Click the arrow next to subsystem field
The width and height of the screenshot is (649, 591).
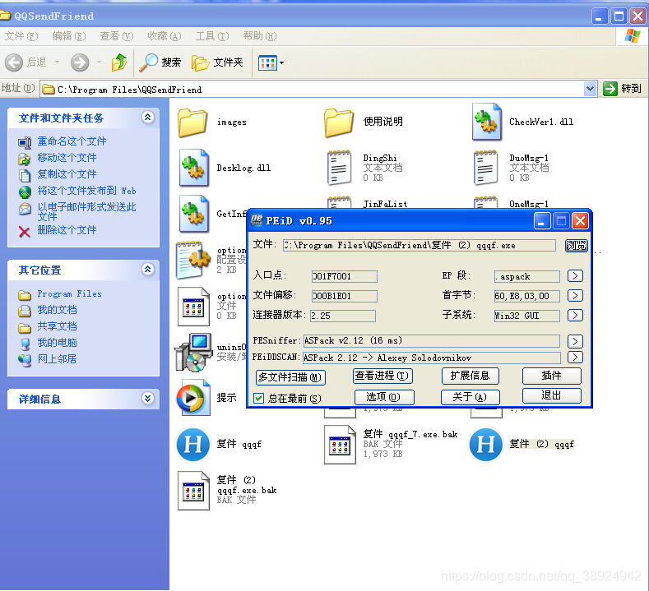(575, 316)
